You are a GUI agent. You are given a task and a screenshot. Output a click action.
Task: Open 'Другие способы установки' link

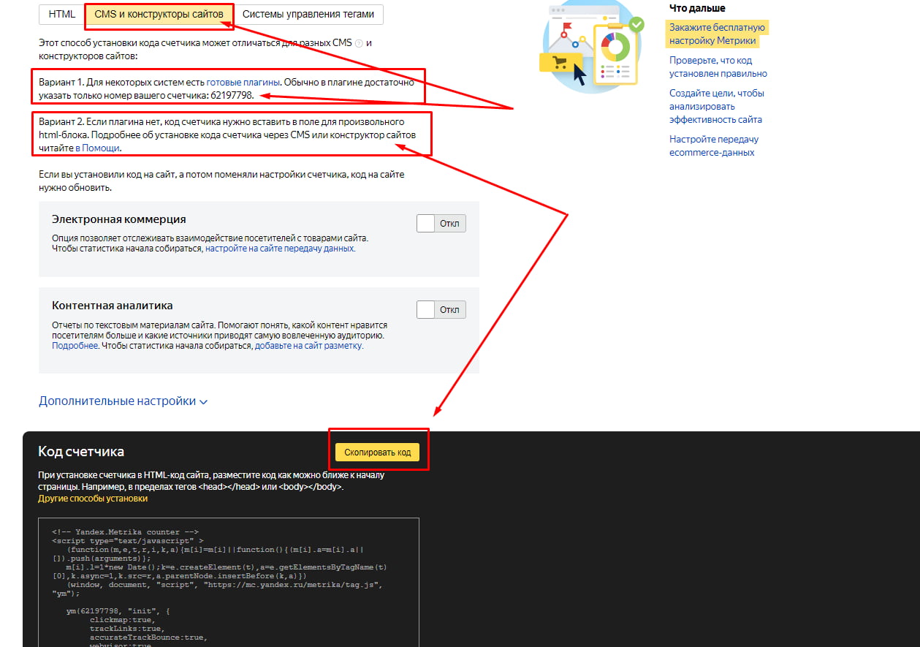point(93,499)
